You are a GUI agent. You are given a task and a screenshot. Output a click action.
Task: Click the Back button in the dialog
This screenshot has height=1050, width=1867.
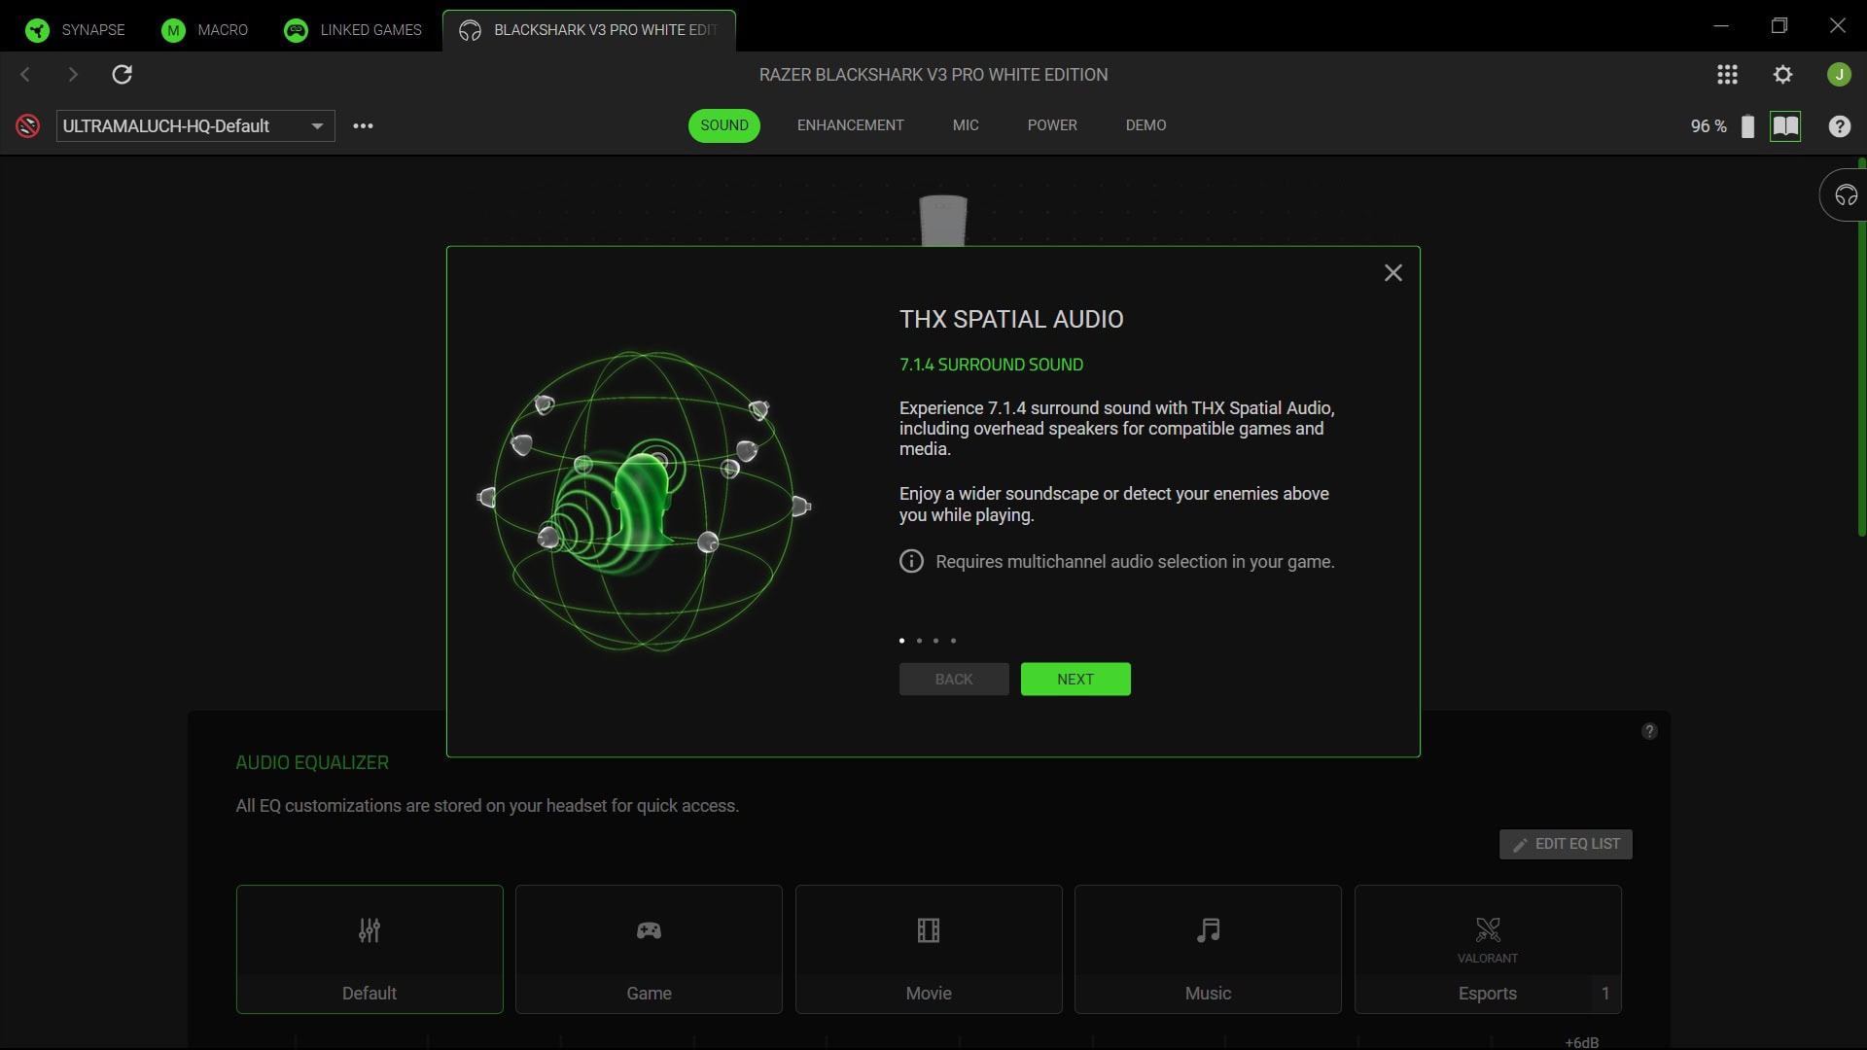[954, 680]
